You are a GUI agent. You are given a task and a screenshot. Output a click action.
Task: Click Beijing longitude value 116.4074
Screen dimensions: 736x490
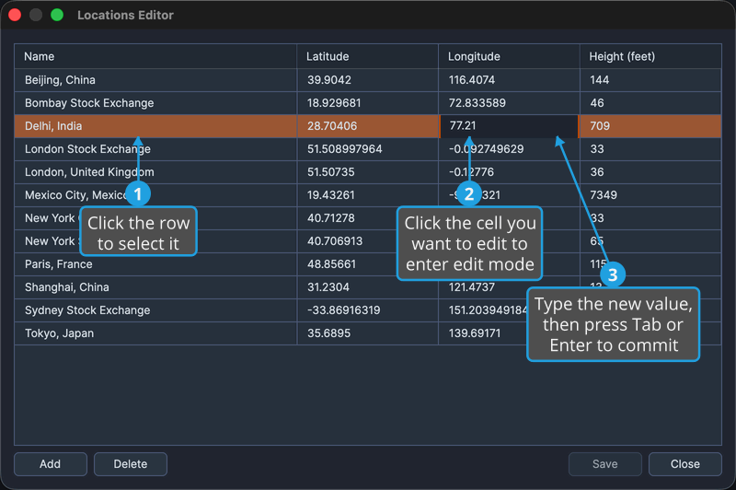(x=510, y=80)
